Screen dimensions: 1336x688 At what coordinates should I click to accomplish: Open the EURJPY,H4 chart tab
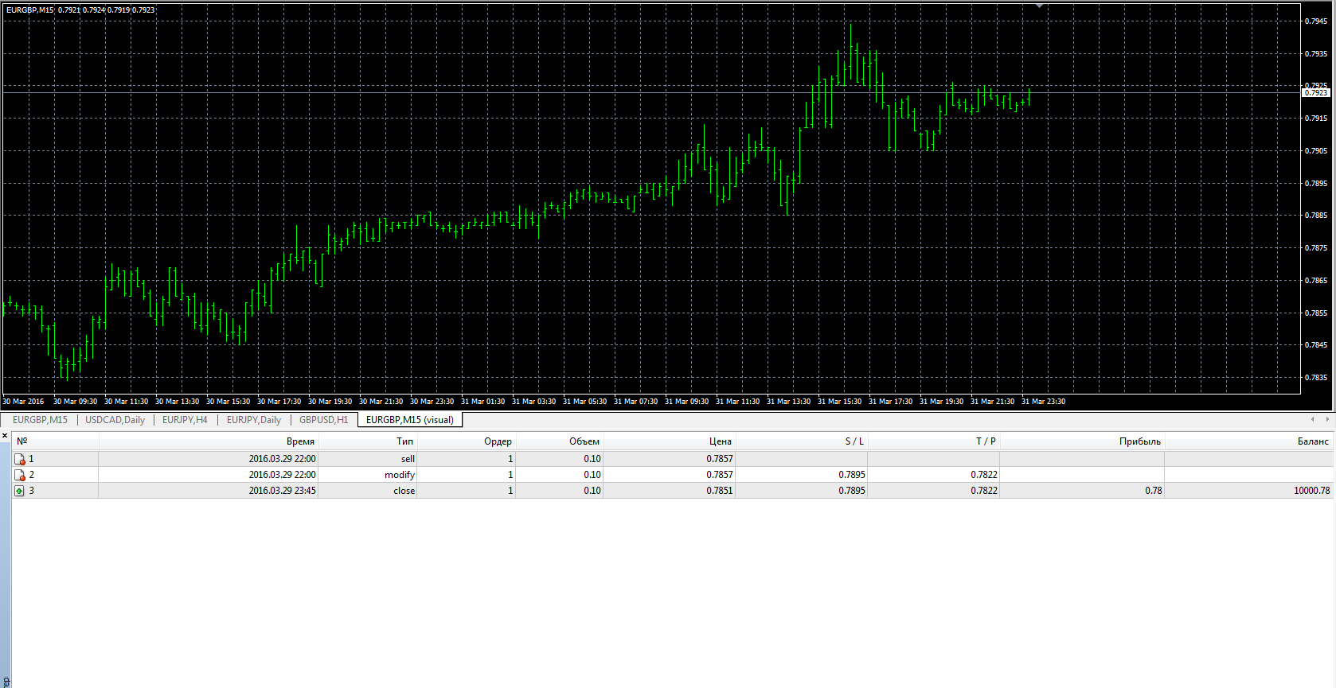[185, 420]
